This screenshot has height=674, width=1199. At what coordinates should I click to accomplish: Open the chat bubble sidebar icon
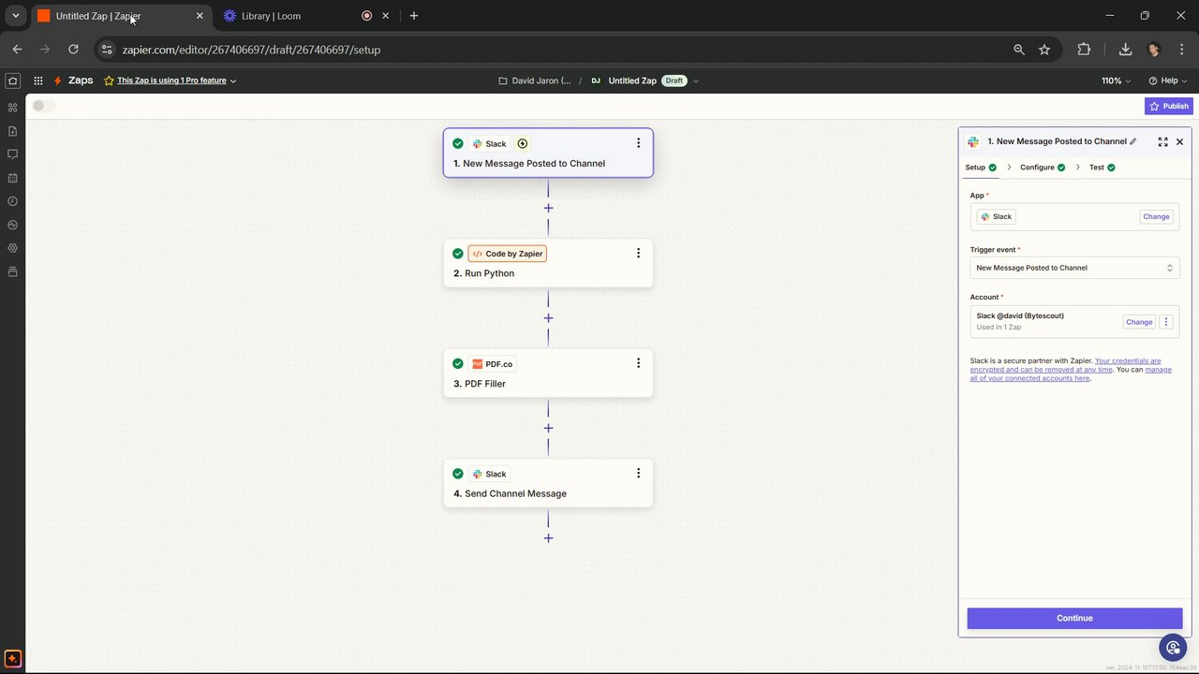click(12, 154)
